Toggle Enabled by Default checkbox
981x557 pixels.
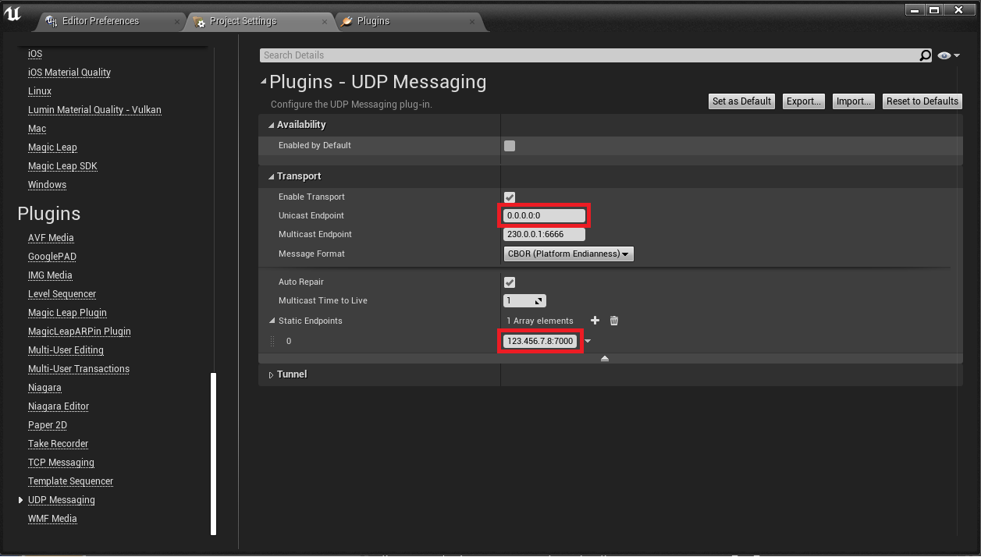click(510, 145)
